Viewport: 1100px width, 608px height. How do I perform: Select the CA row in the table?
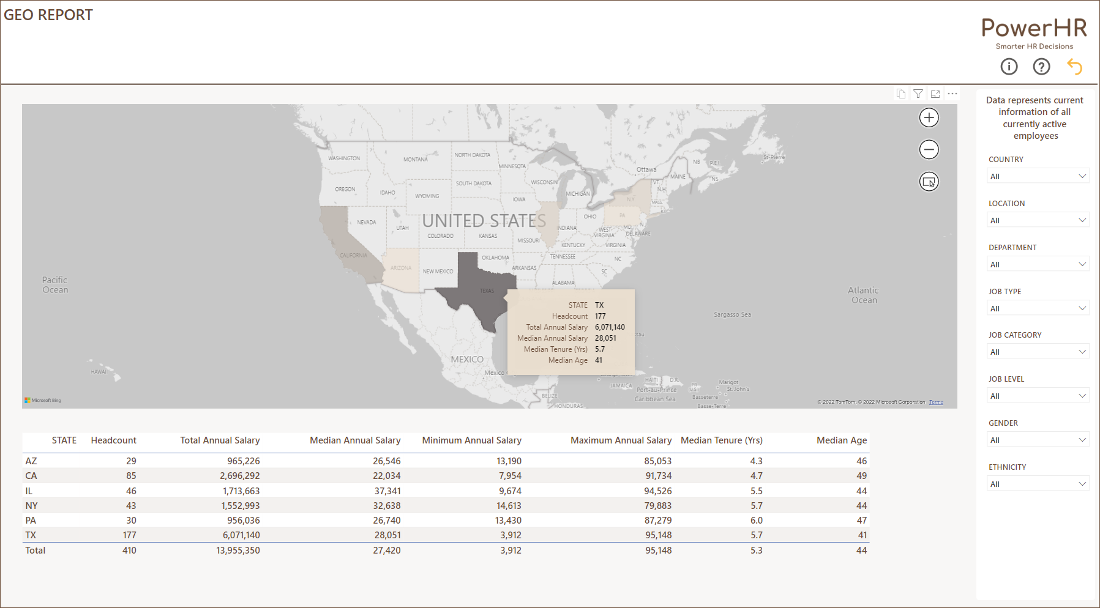pyautogui.click(x=446, y=476)
